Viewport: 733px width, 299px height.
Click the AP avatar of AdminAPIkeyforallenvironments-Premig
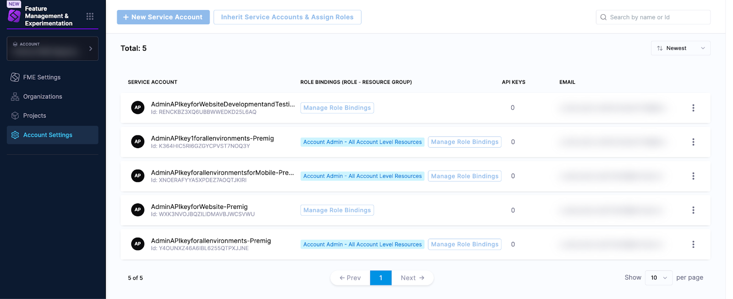tap(137, 244)
